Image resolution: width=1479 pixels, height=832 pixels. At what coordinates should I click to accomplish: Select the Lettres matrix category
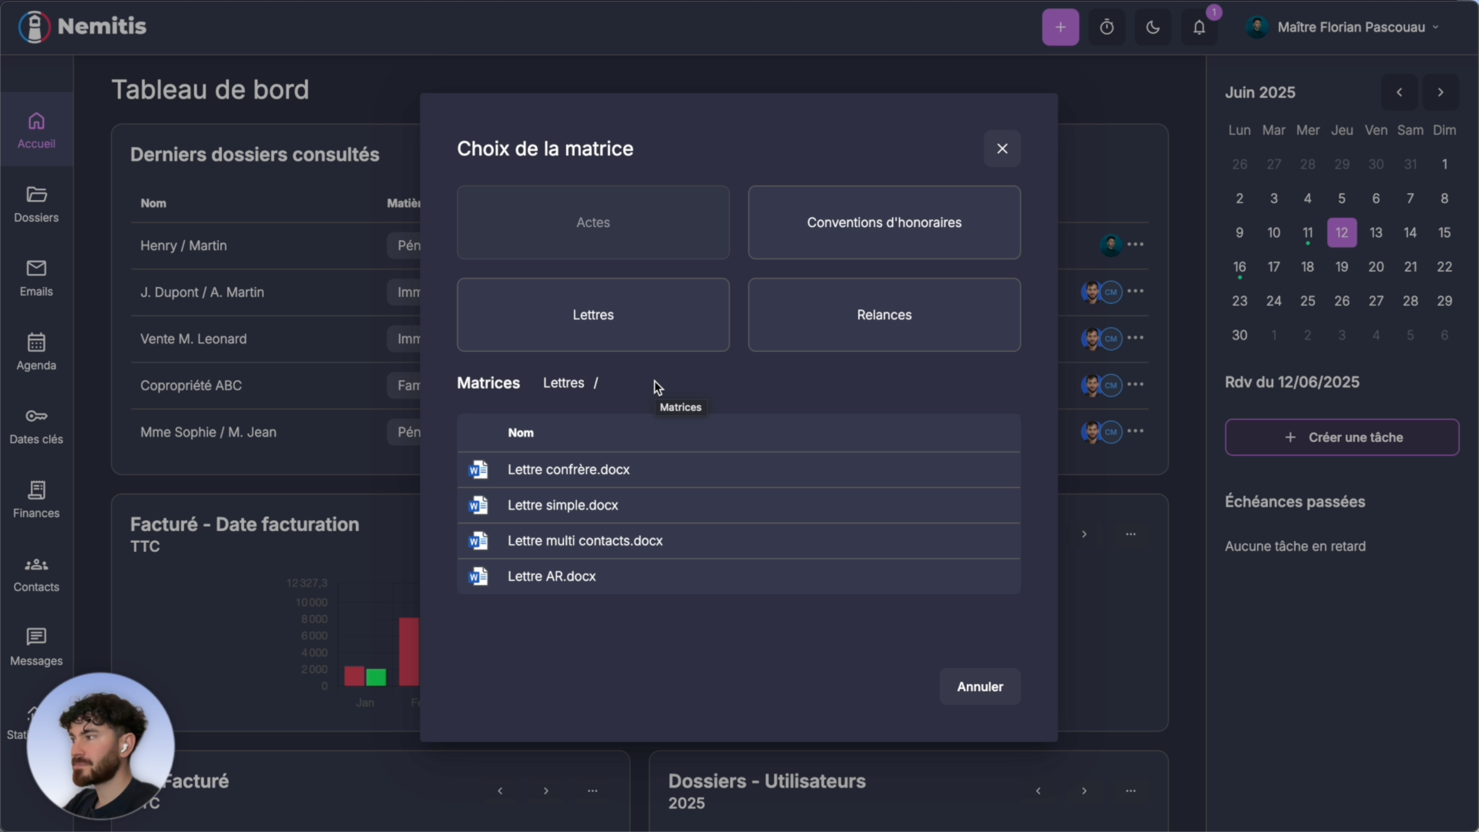(593, 314)
